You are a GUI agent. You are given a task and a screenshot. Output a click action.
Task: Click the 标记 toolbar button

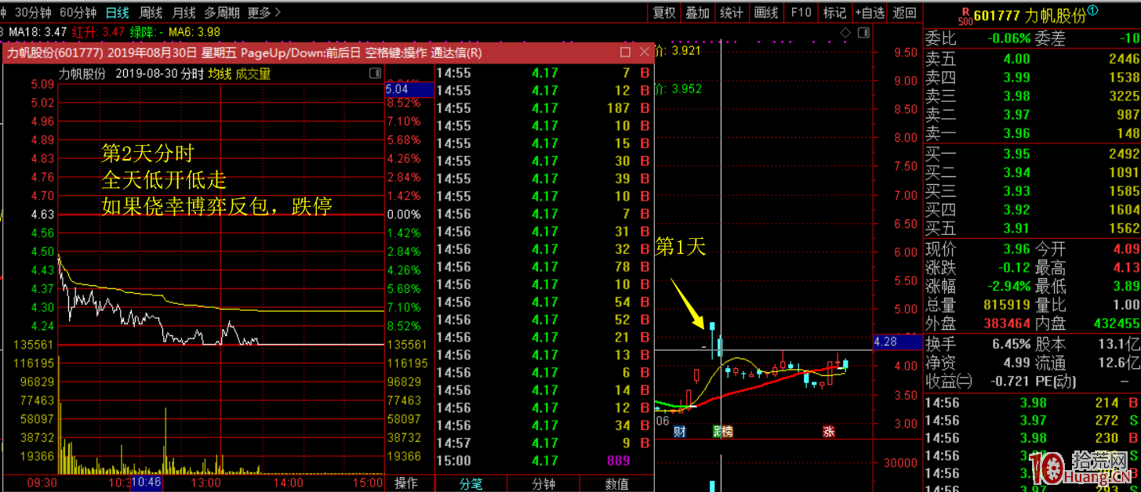tap(834, 13)
